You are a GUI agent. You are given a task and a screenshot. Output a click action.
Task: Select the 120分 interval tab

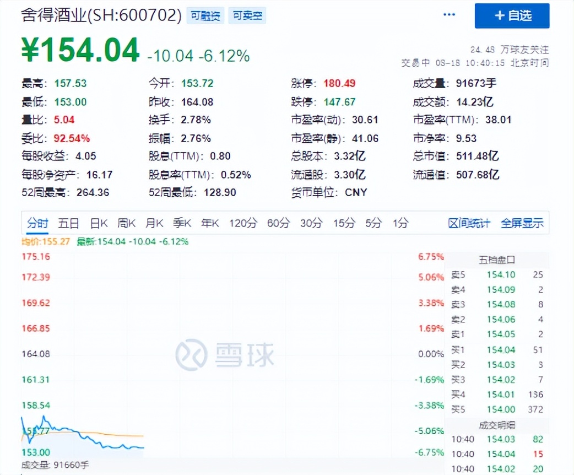coord(243,223)
